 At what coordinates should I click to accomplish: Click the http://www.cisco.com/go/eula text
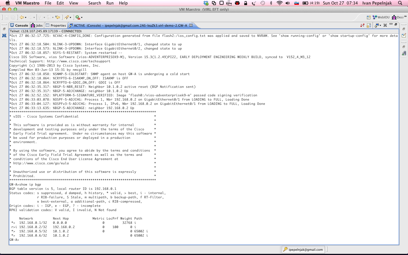[41, 163]
